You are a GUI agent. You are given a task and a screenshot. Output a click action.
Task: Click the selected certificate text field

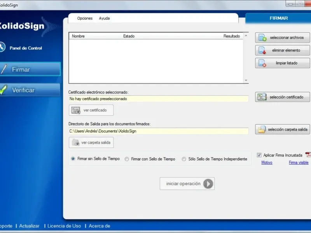[159, 99]
